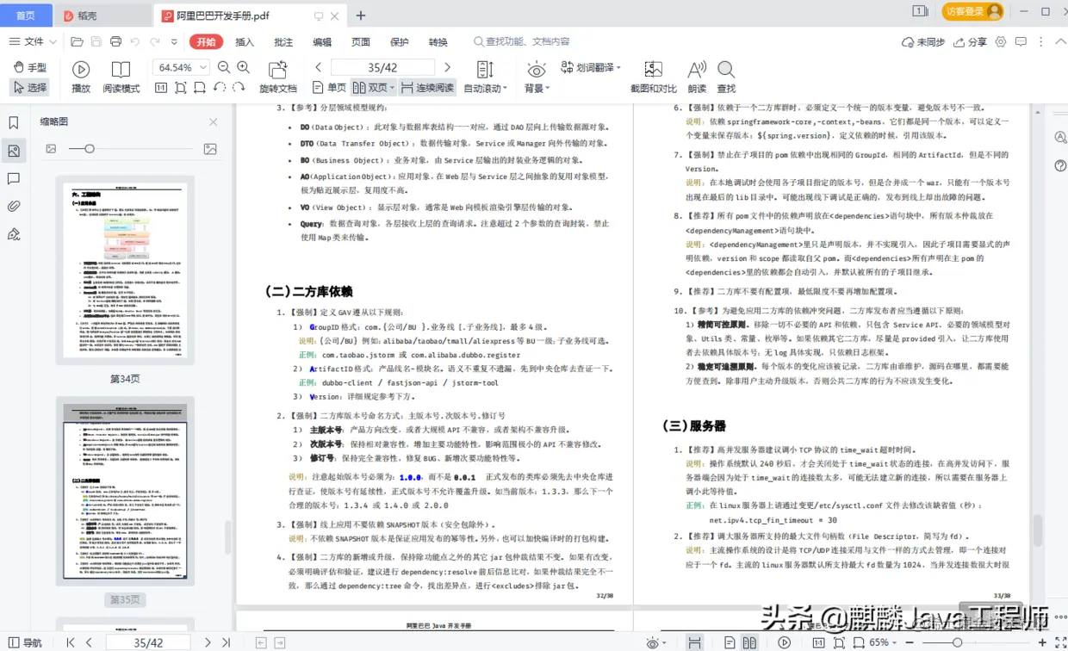Viewport: 1068px width, 651px height.
Task: Click Visitor Login (访客登录) button
Action: coord(972,11)
